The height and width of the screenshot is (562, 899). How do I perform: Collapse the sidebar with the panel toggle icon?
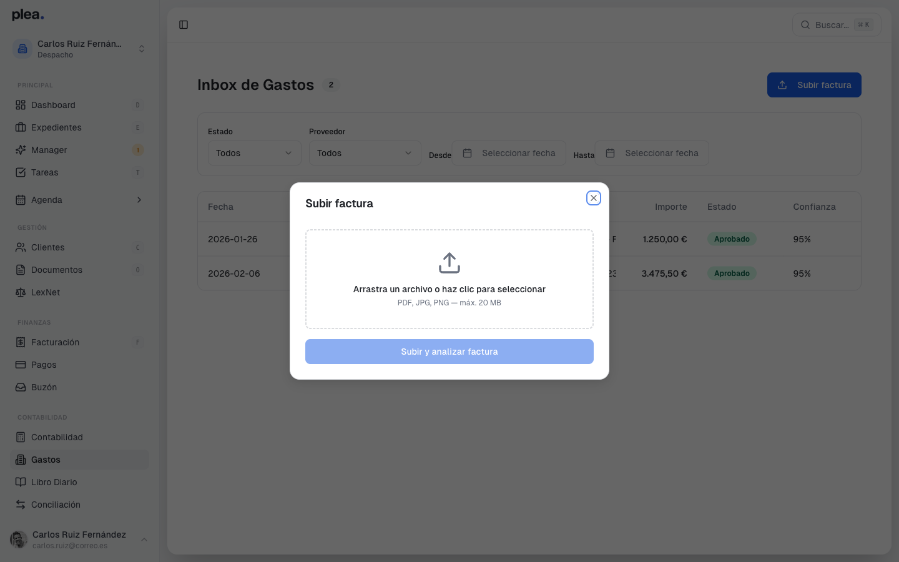184,24
